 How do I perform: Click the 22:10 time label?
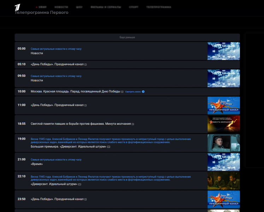tap(22, 176)
